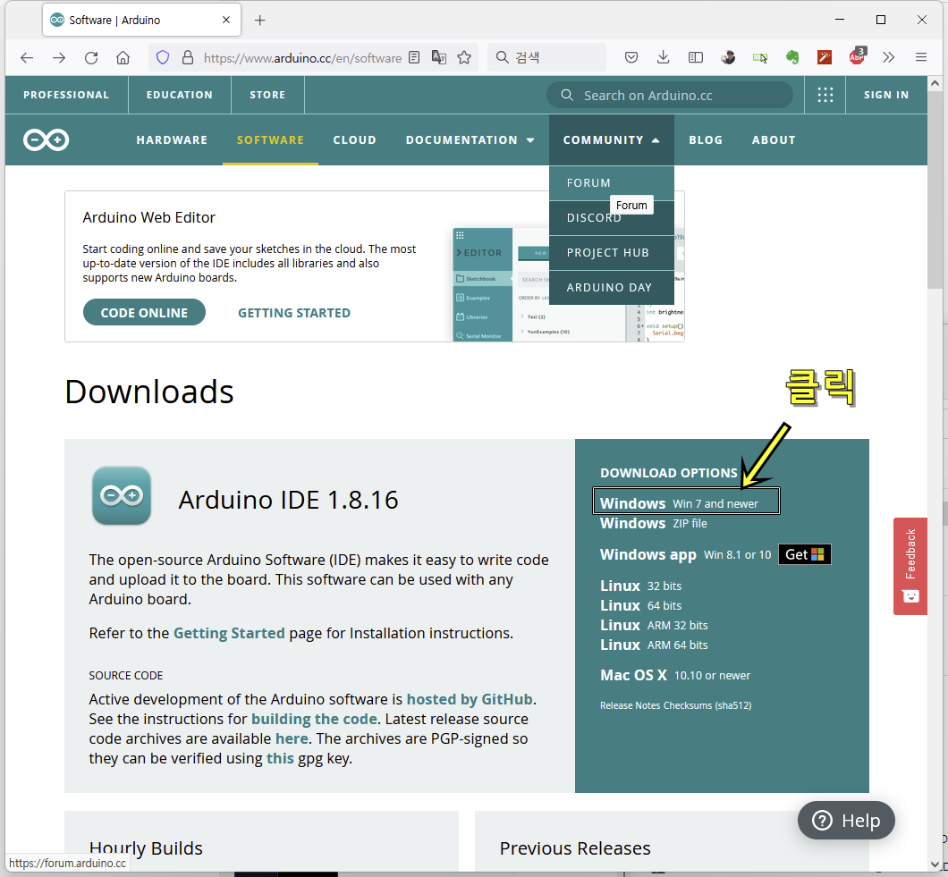Click the Help chat button

pos(846,820)
